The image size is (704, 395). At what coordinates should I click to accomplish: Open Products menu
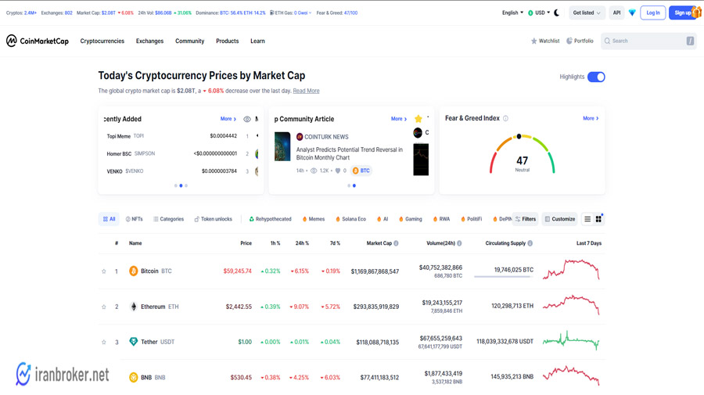tap(227, 41)
